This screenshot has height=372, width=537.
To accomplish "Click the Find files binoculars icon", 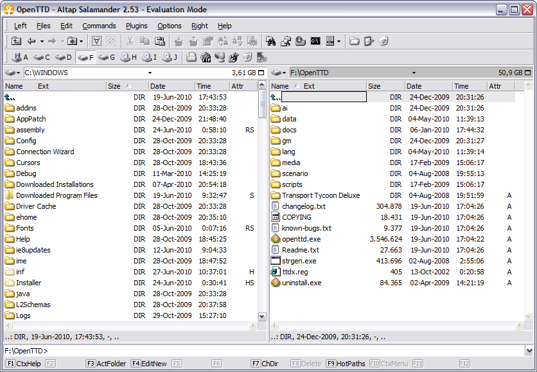I will click(x=270, y=42).
